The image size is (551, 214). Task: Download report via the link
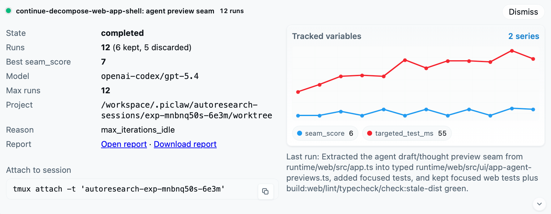pos(185,144)
